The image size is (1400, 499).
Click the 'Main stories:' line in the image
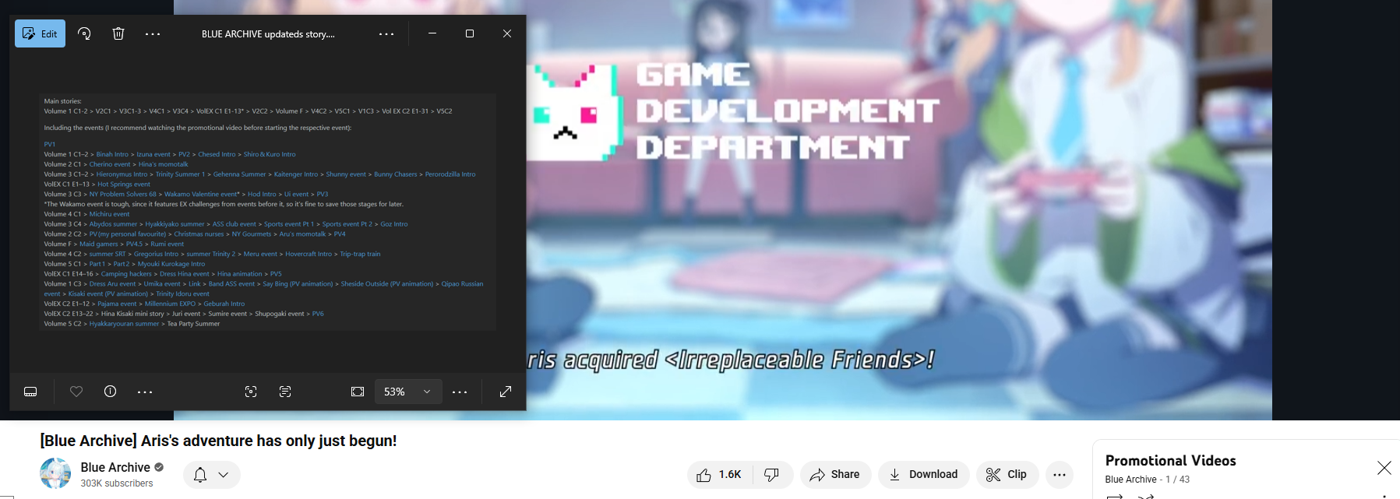pos(62,101)
